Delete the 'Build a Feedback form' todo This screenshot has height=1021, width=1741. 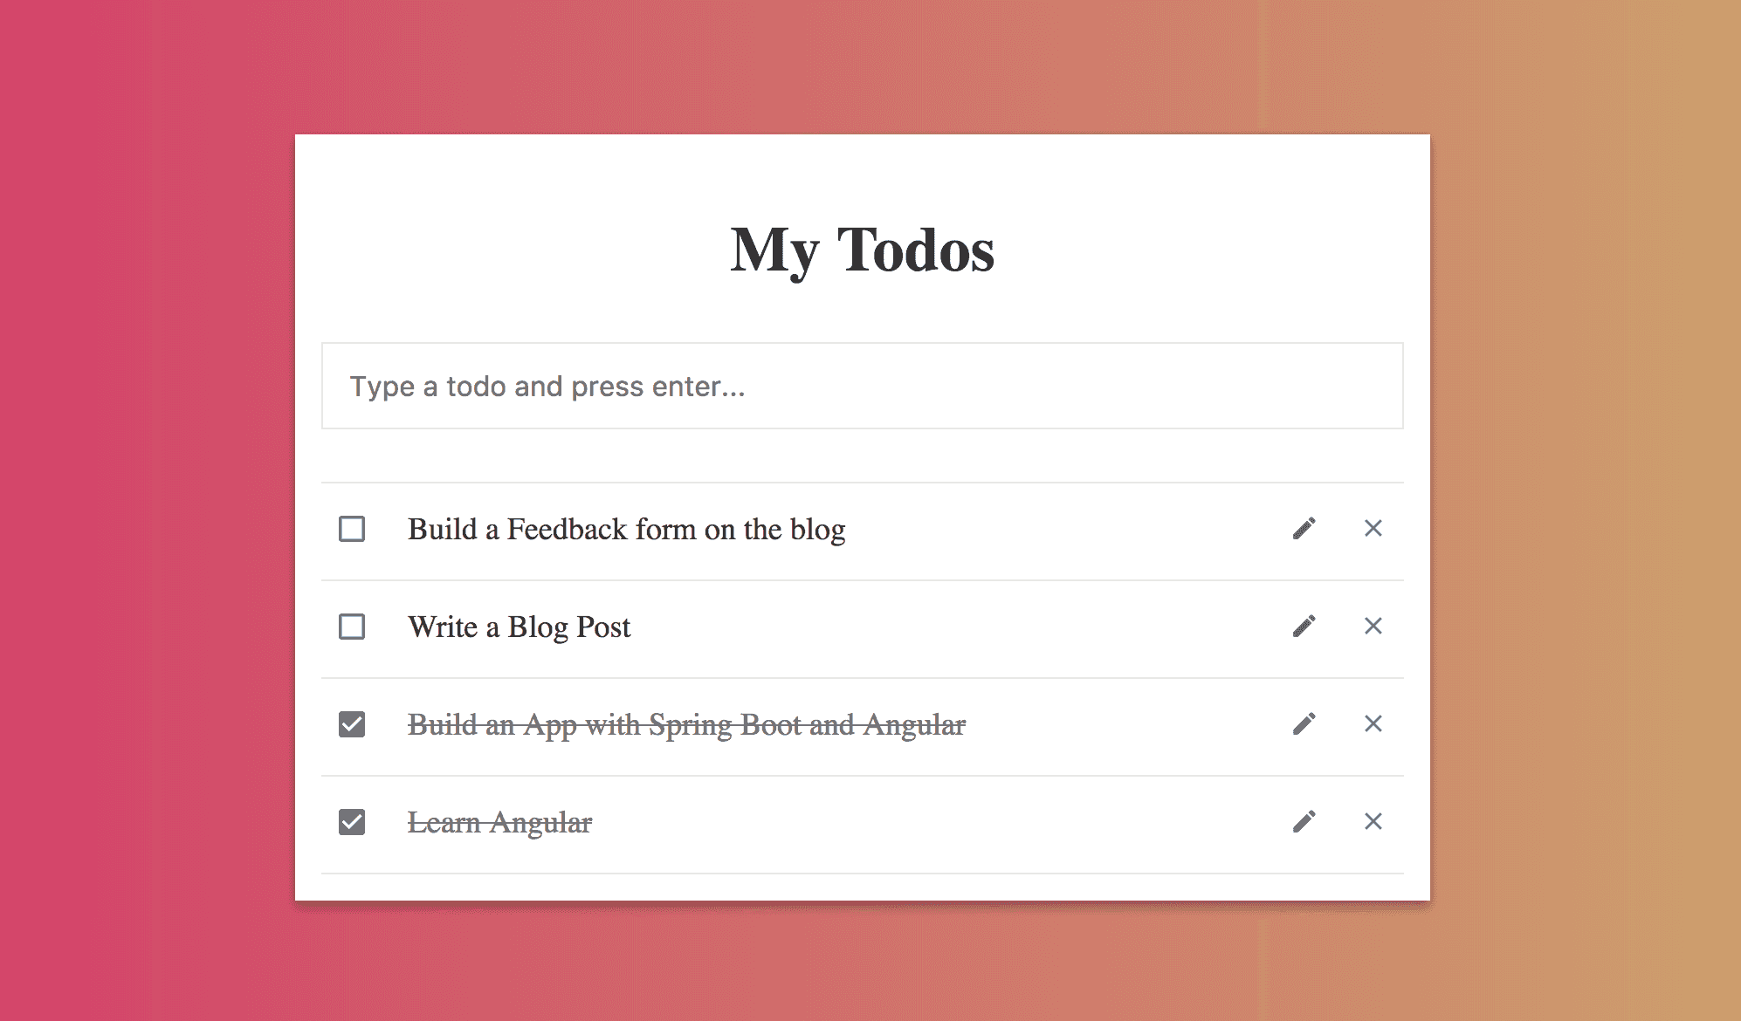pos(1373,529)
